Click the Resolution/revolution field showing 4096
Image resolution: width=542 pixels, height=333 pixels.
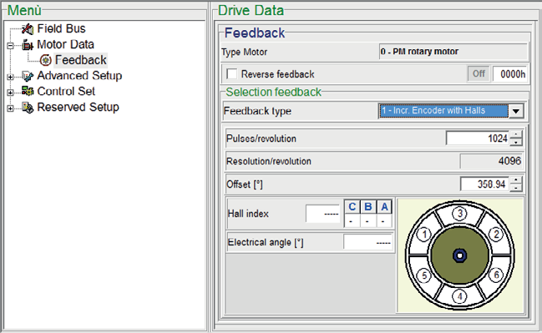click(x=491, y=161)
